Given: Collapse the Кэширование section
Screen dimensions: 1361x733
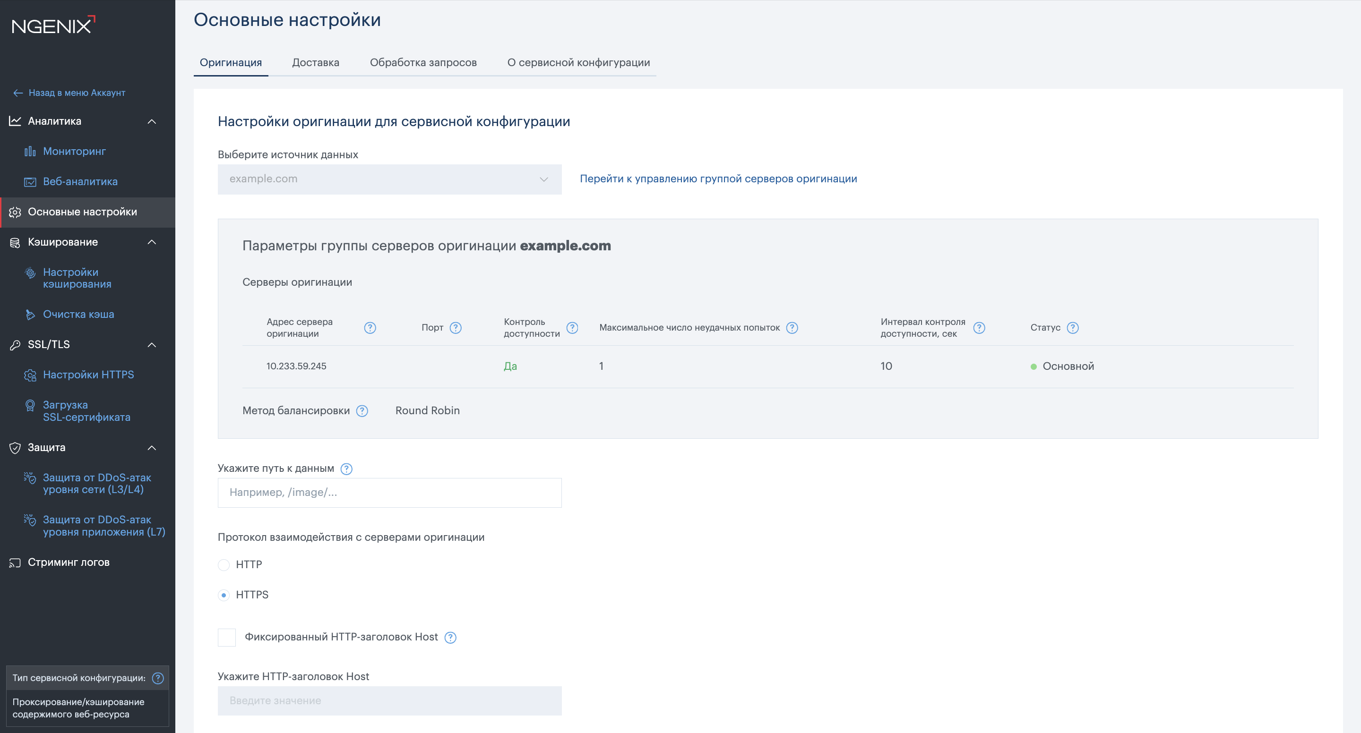Looking at the screenshot, I should (152, 242).
